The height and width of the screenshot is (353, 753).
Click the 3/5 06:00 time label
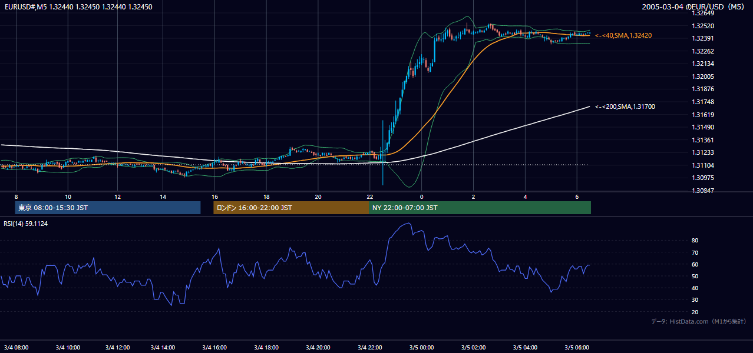(x=577, y=347)
